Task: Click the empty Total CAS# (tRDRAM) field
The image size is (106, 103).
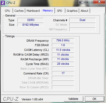Action: click(x=63, y=83)
